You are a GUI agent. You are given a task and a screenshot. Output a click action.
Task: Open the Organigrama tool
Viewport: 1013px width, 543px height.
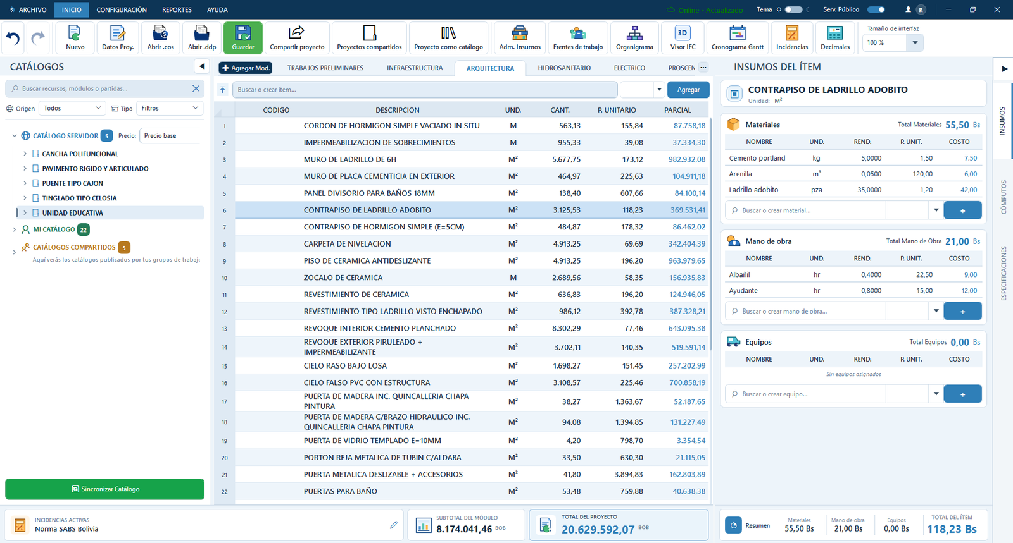[x=634, y=38]
